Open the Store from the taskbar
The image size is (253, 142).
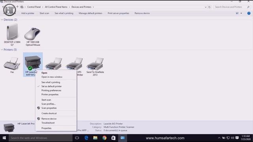coord(113,138)
